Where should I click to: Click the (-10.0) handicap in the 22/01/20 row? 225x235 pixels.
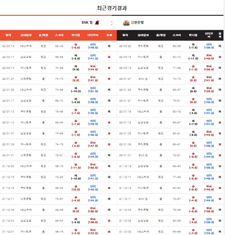(76, 91)
